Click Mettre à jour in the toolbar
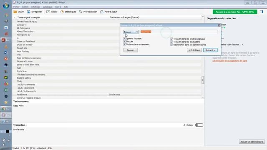Screen dimensions: 267x150 click(x=108, y=12)
